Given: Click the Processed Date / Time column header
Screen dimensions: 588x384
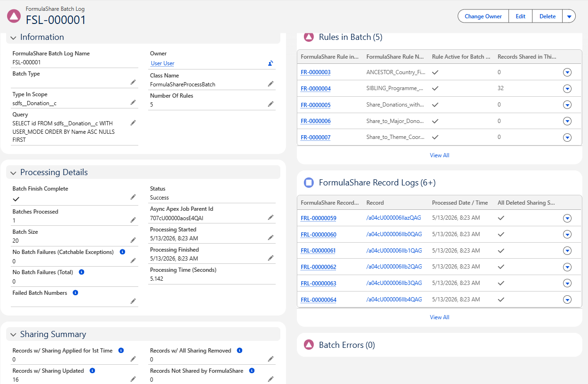Looking at the screenshot, I should pos(460,203).
